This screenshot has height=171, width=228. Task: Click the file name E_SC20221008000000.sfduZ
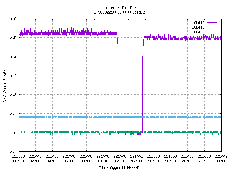click(119, 12)
